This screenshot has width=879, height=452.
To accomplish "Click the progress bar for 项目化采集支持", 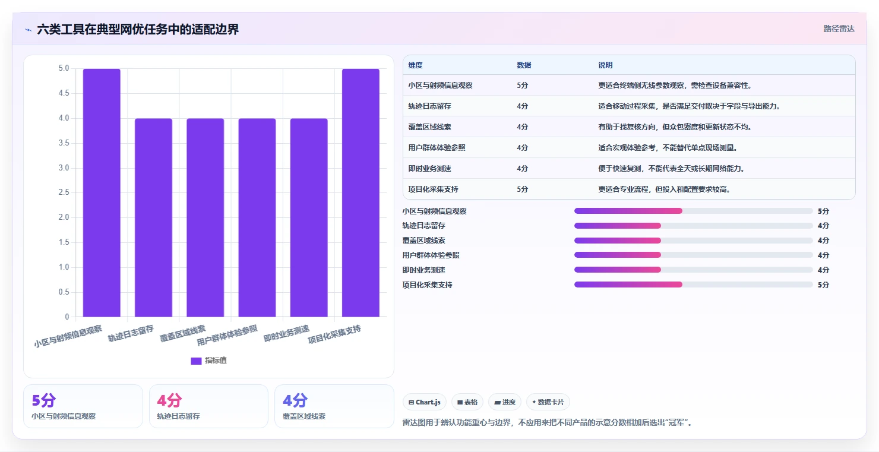I will coord(694,285).
